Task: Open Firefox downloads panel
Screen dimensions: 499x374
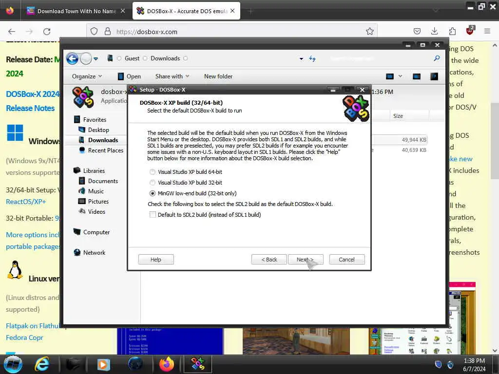Action: [x=434, y=31]
